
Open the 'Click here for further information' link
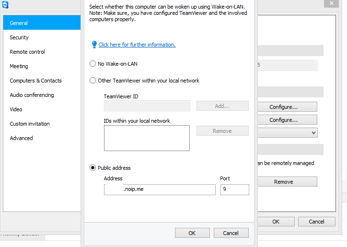pyautogui.click(x=137, y=45)
